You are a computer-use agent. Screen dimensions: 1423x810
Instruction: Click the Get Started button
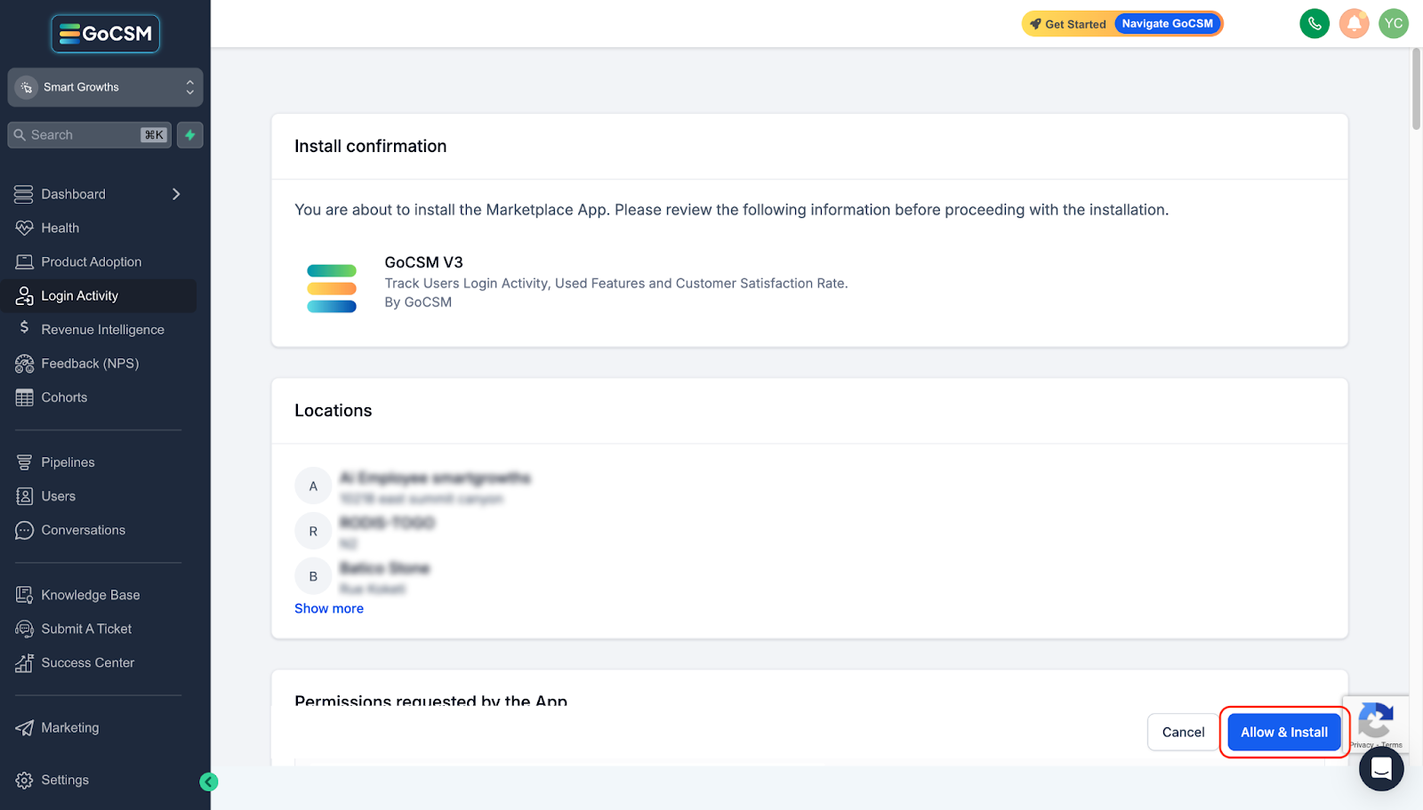point(1068,24)
